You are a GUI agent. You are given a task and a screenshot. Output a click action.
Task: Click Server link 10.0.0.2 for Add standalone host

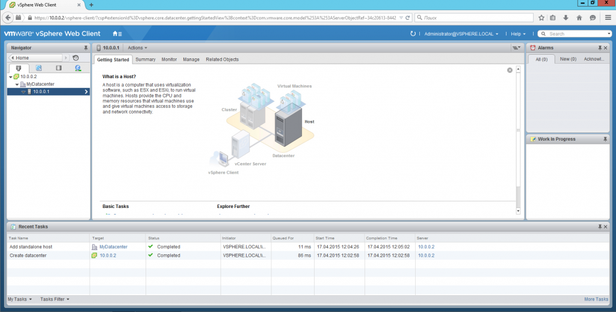(426, 247)
